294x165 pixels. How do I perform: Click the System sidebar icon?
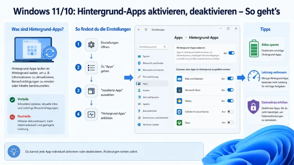click(x=139, y=56)
